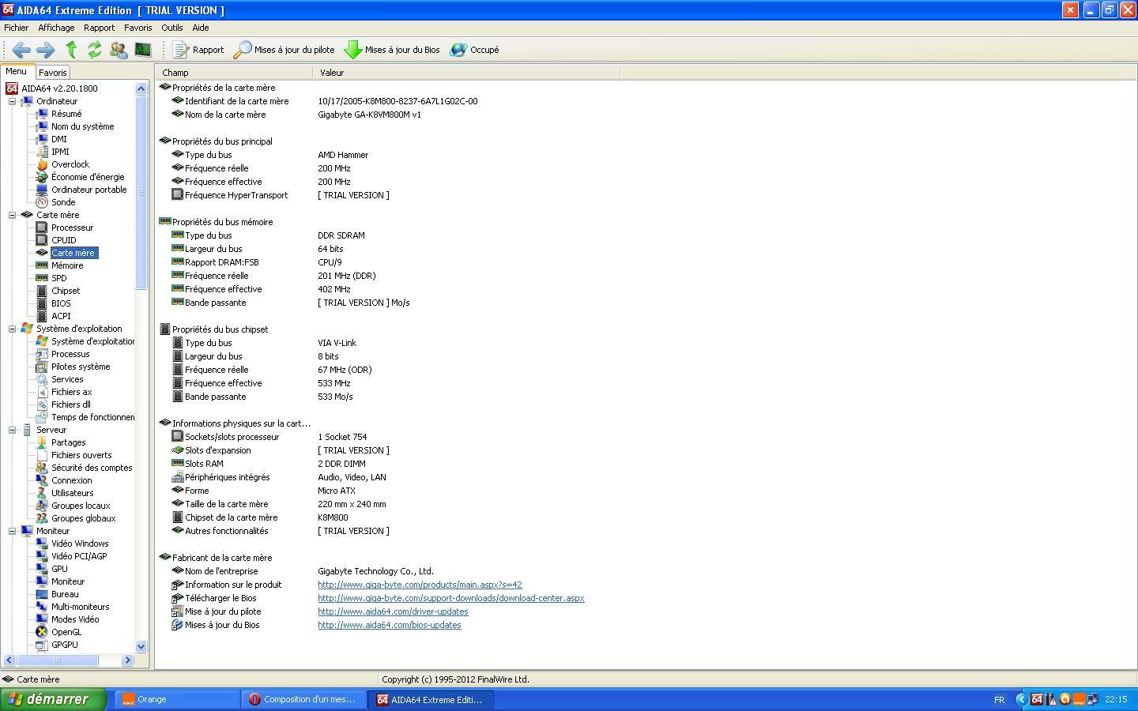Click the Valeur column header
Viewport: 1138px width, 711px height.
(466, 73)
